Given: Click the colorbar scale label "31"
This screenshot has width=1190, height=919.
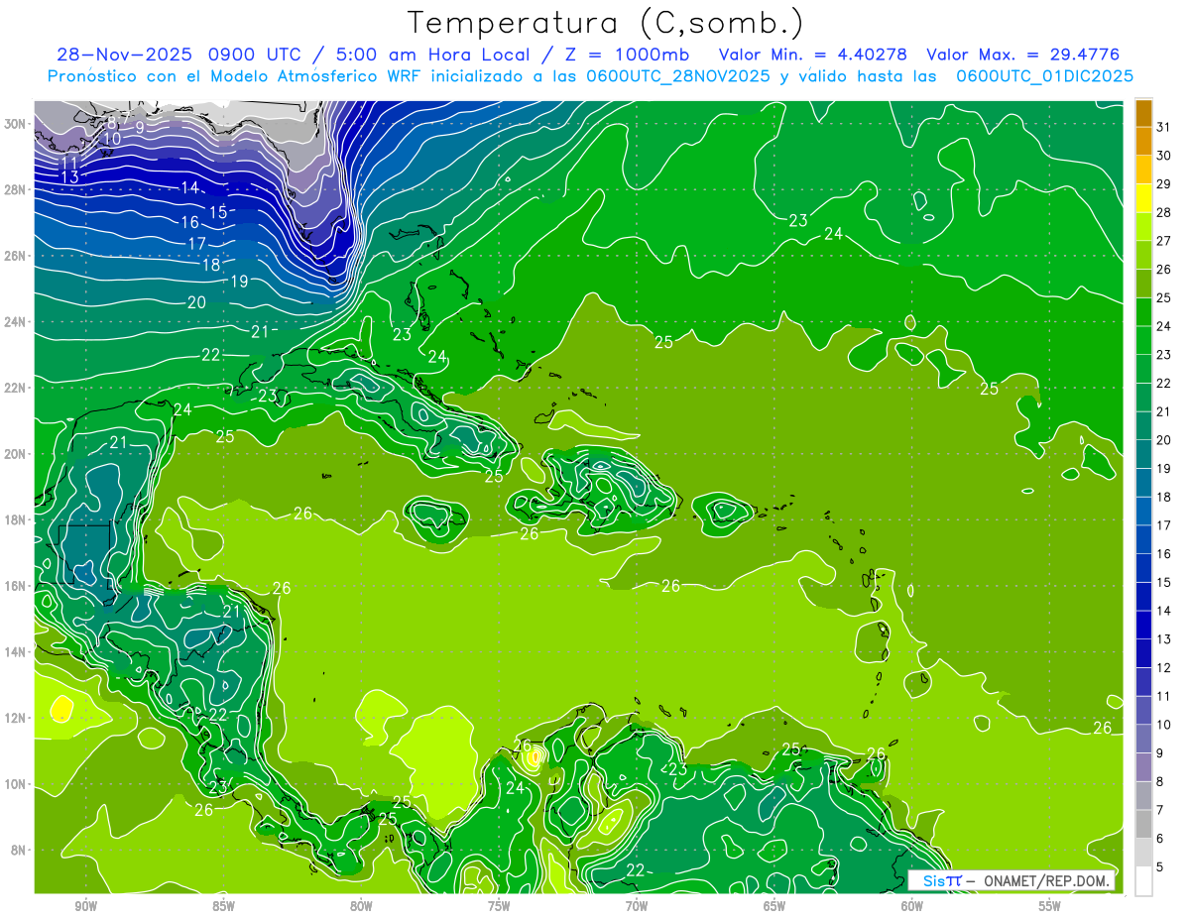Looking at the screenshot, I should pos(1163,127).
